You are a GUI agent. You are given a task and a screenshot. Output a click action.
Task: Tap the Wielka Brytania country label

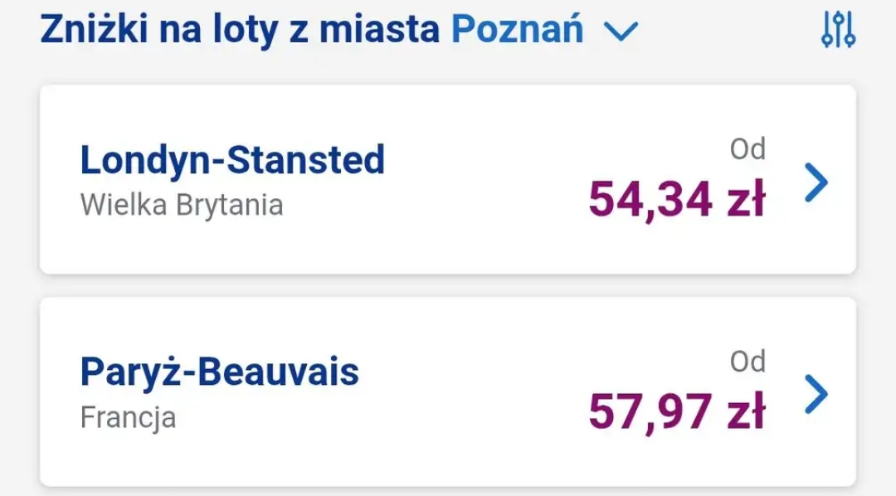[182, 205]
